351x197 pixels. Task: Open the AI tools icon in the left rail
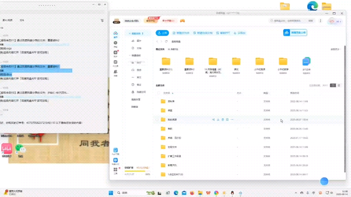pyautogui.click(x=116, y=62)
